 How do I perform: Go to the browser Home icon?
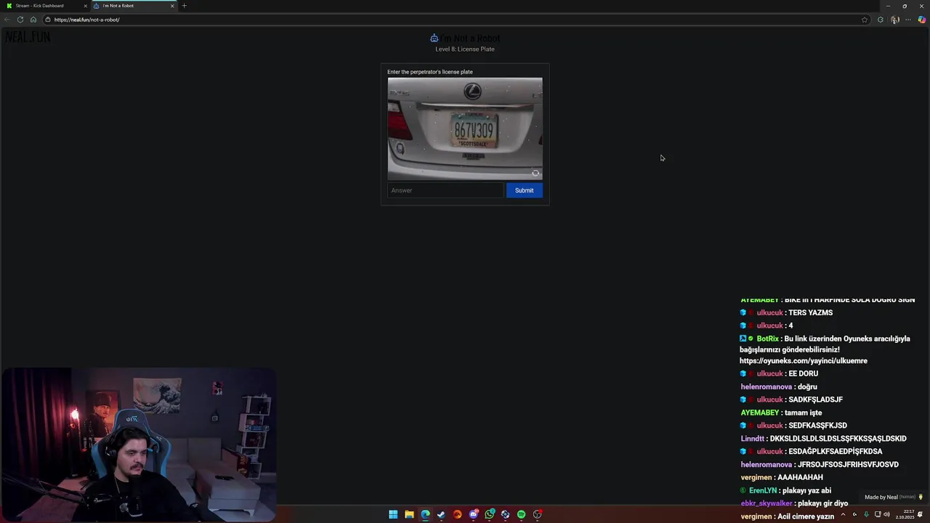(x=33, y=20)
